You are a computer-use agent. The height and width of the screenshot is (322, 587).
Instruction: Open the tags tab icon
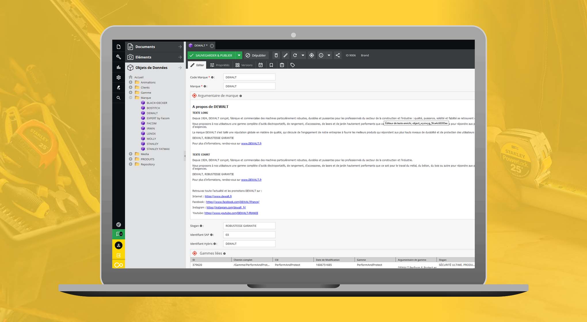click(293, 65)
